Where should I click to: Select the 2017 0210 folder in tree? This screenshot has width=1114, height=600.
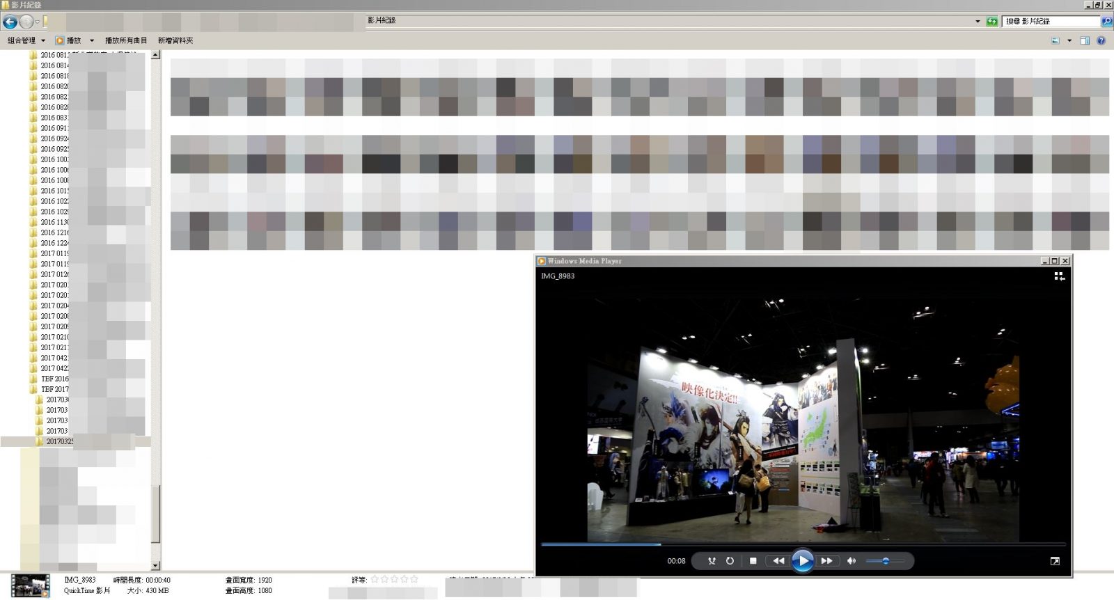(x=49, y=337)
